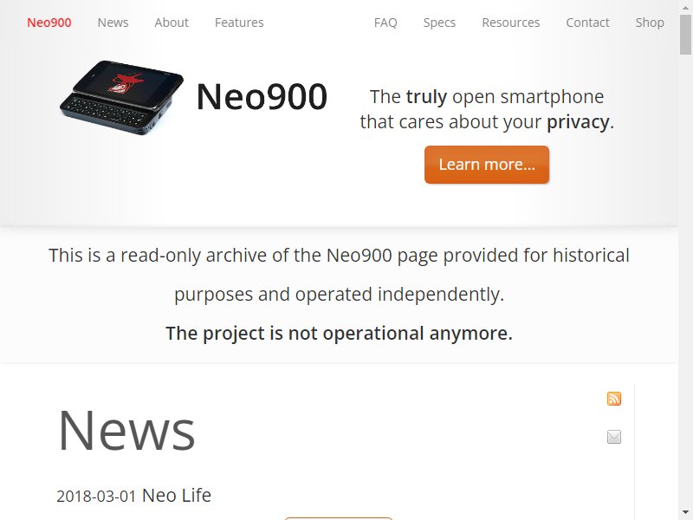Image resolution: width=693 pixels, height=520 pixels.
Task: Open the About menu item
Action: [172, 23]
